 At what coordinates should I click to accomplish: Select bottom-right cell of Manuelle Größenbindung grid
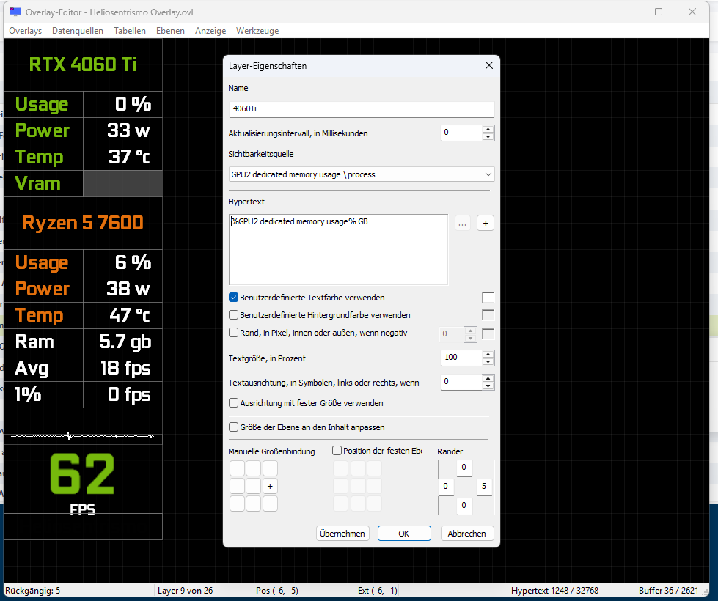(x=270, y=504)
